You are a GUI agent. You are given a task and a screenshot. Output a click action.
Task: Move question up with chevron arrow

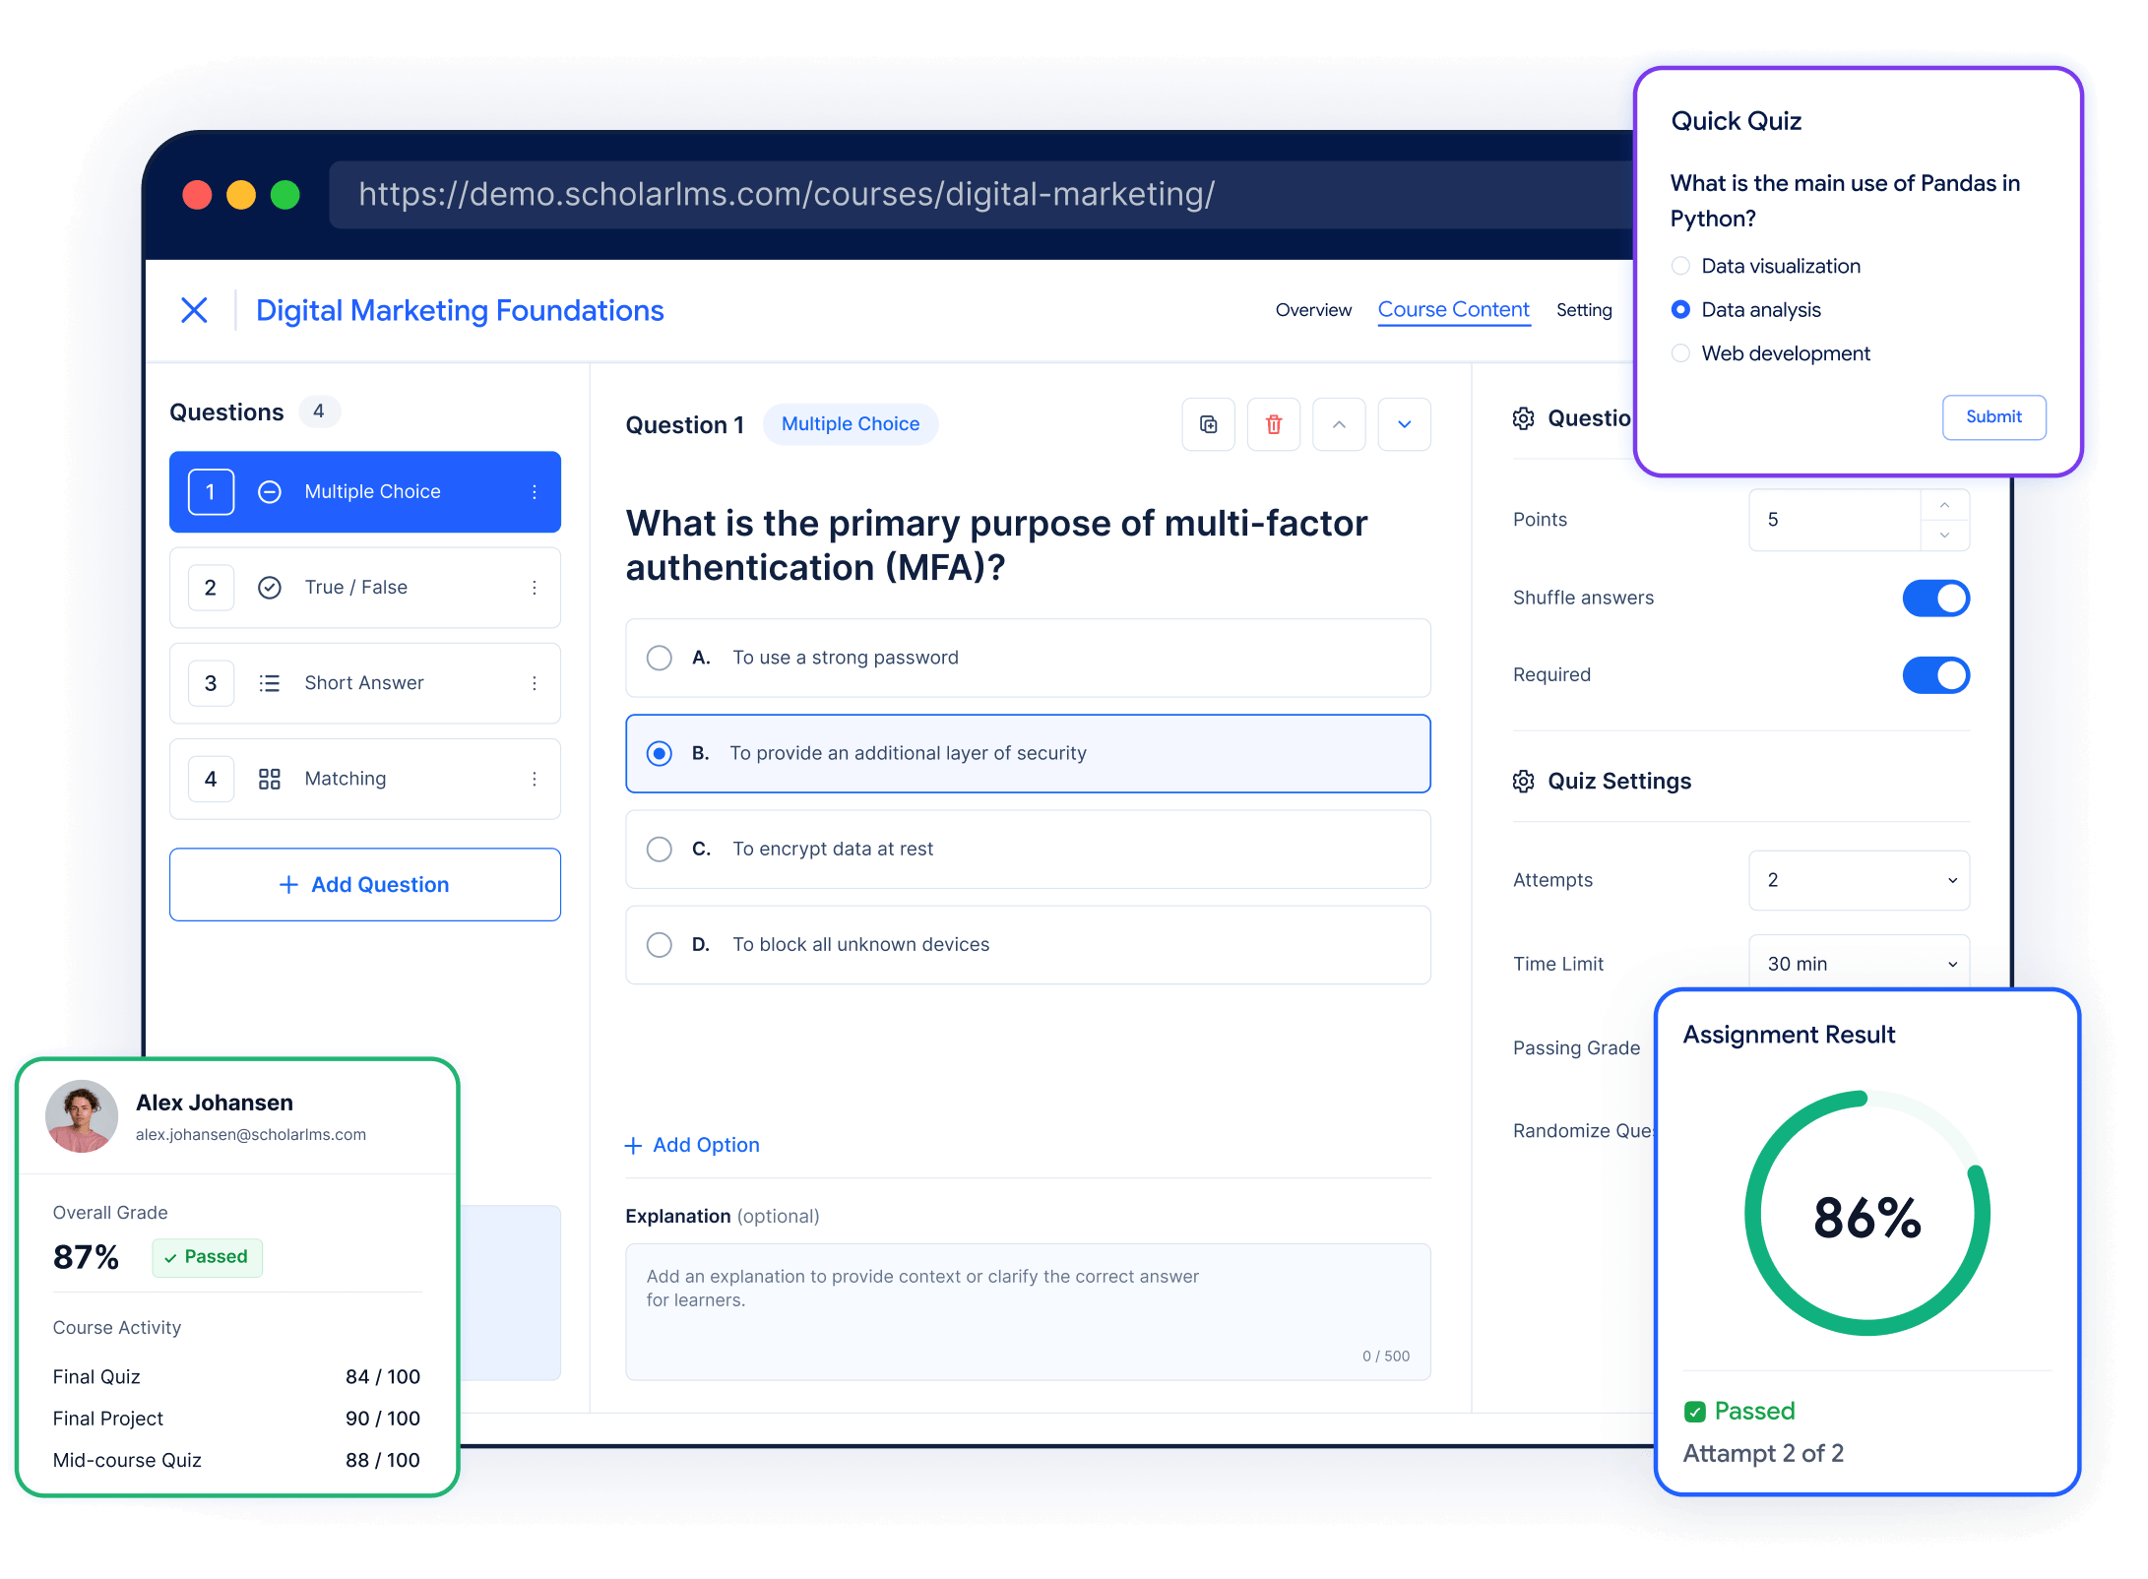tap(1339, 424)
